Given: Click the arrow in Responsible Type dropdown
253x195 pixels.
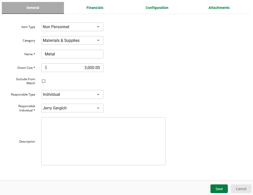Looking at the screenshot, I should [x=98, y=95].
